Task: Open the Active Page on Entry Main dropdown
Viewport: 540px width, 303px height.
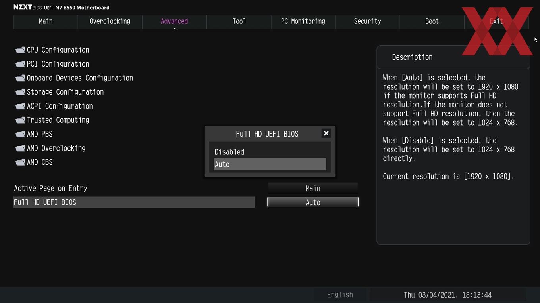Action: (313, 189)
